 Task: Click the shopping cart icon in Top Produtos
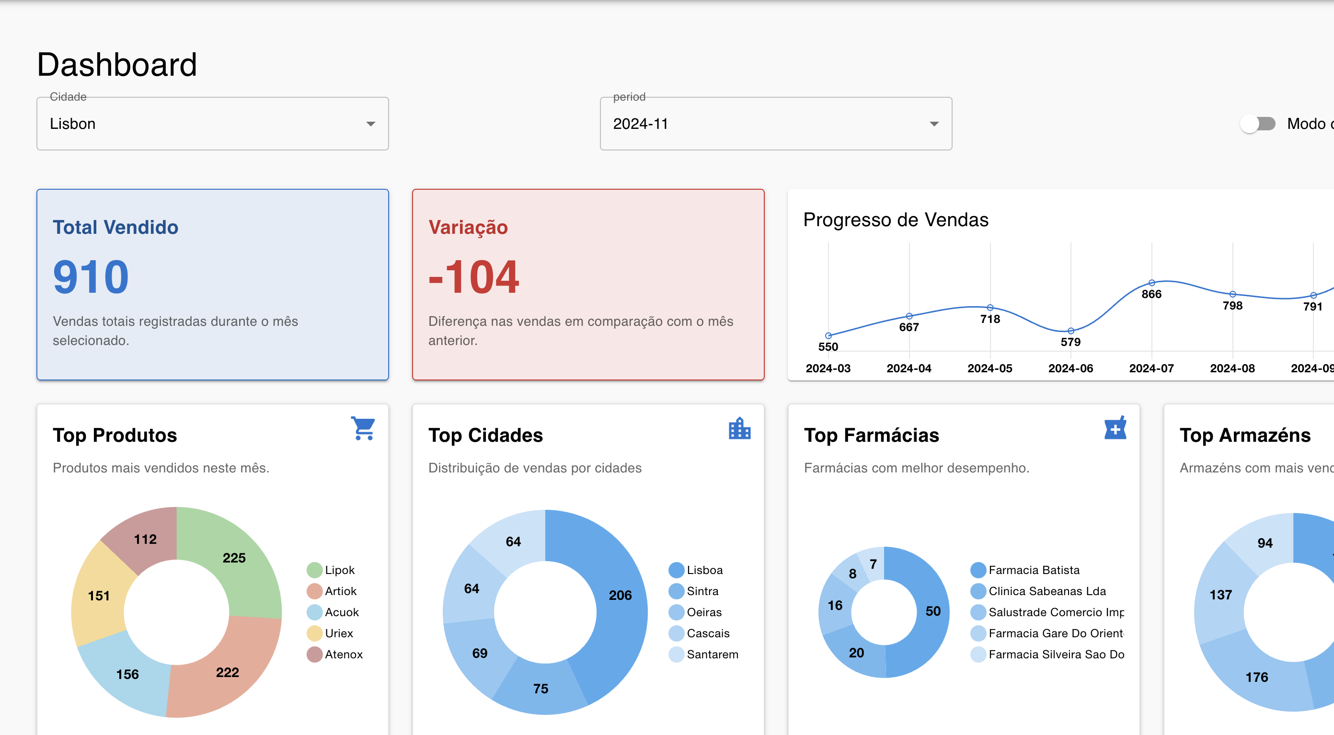[363, 428]
